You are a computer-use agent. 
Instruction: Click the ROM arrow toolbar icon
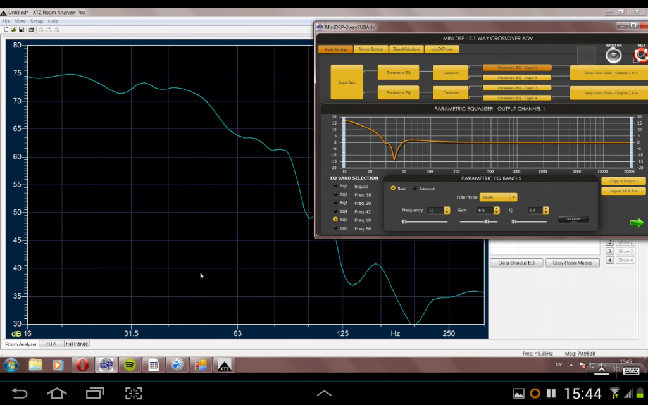pyautogui.click(x=41, y=30)
